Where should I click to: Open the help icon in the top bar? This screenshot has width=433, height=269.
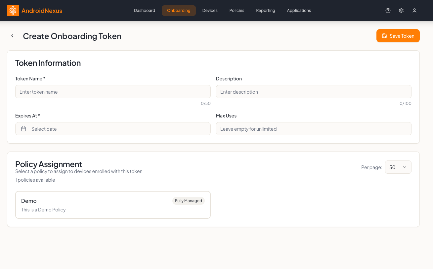[x=388, y=10]
